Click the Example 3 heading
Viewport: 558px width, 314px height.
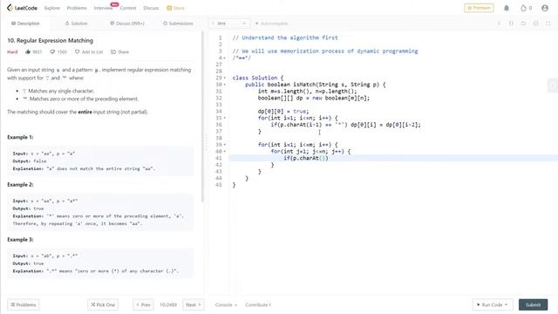click(x=20, y=240)
